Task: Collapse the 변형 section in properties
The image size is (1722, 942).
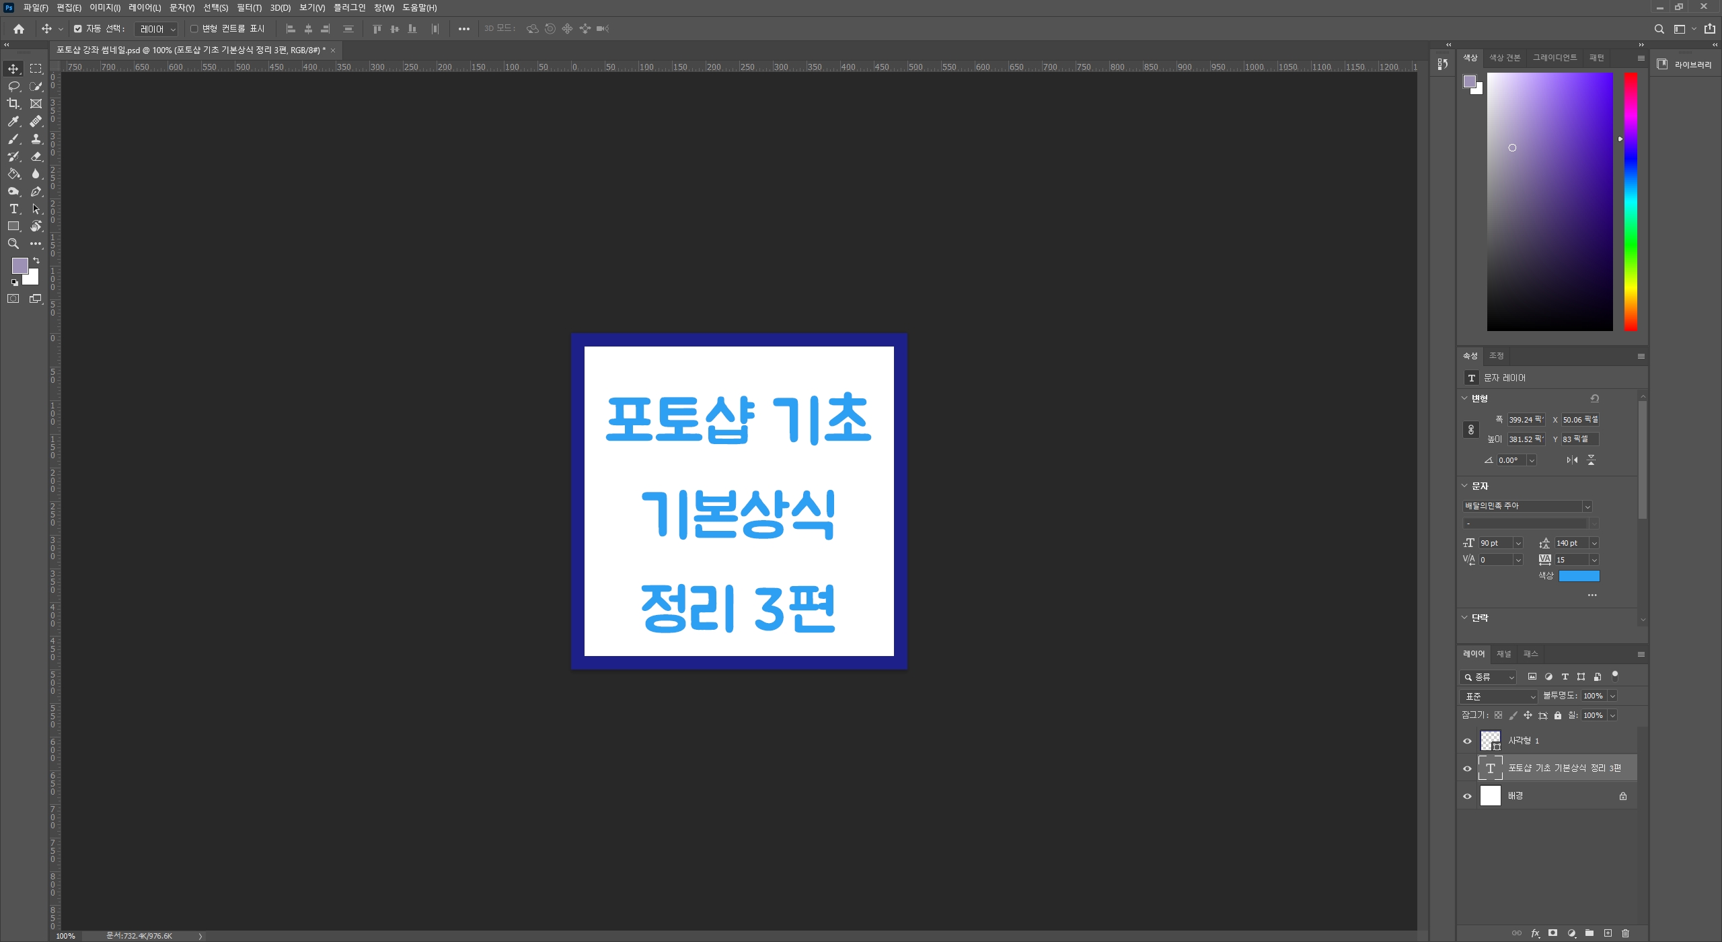Action: point(1464,398)
